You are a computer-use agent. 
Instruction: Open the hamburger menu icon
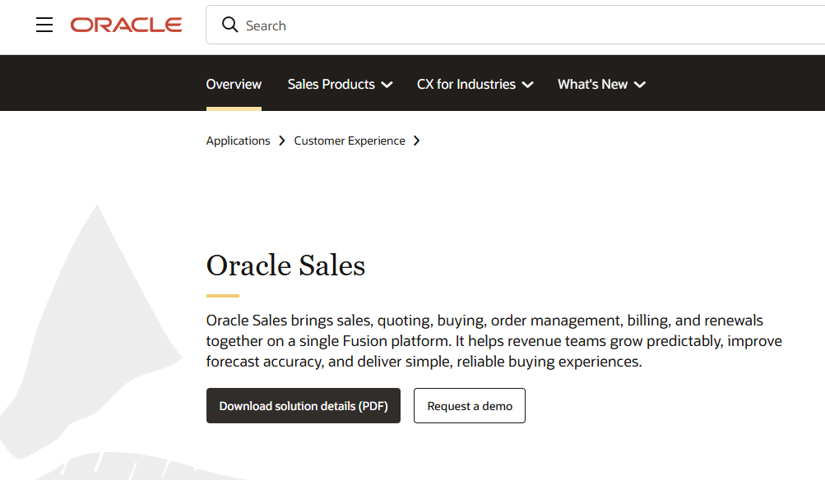44,25
